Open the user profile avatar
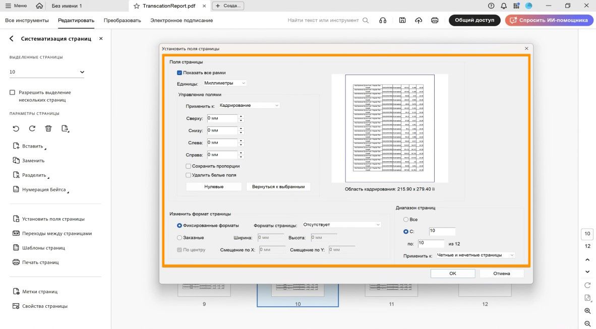The width and height of the screenshot is (596, 329). pyautogui.click(x=529, y=6)
